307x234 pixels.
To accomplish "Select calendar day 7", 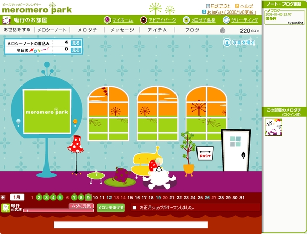I will 74,197.
